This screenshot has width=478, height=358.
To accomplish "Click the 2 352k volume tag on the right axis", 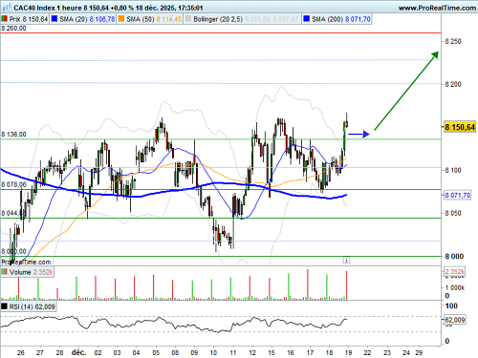I will pyautogui.click(x=455, y=271).
